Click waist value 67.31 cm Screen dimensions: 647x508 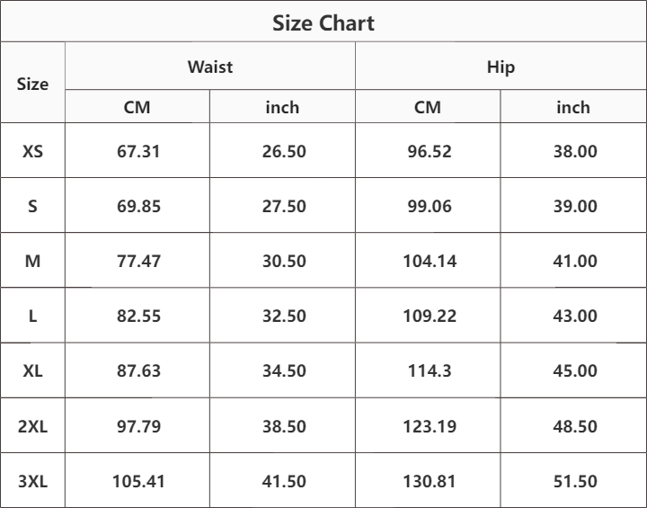point(138,151)
